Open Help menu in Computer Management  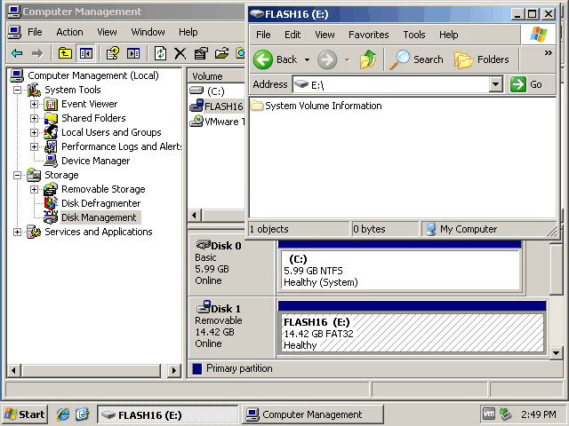(188, 32)
